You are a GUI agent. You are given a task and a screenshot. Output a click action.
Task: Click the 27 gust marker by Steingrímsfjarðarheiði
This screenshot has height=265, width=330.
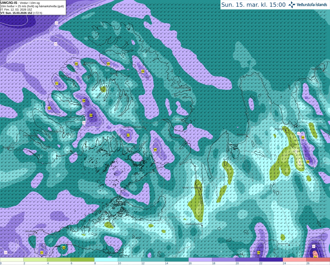click(128, 135)
